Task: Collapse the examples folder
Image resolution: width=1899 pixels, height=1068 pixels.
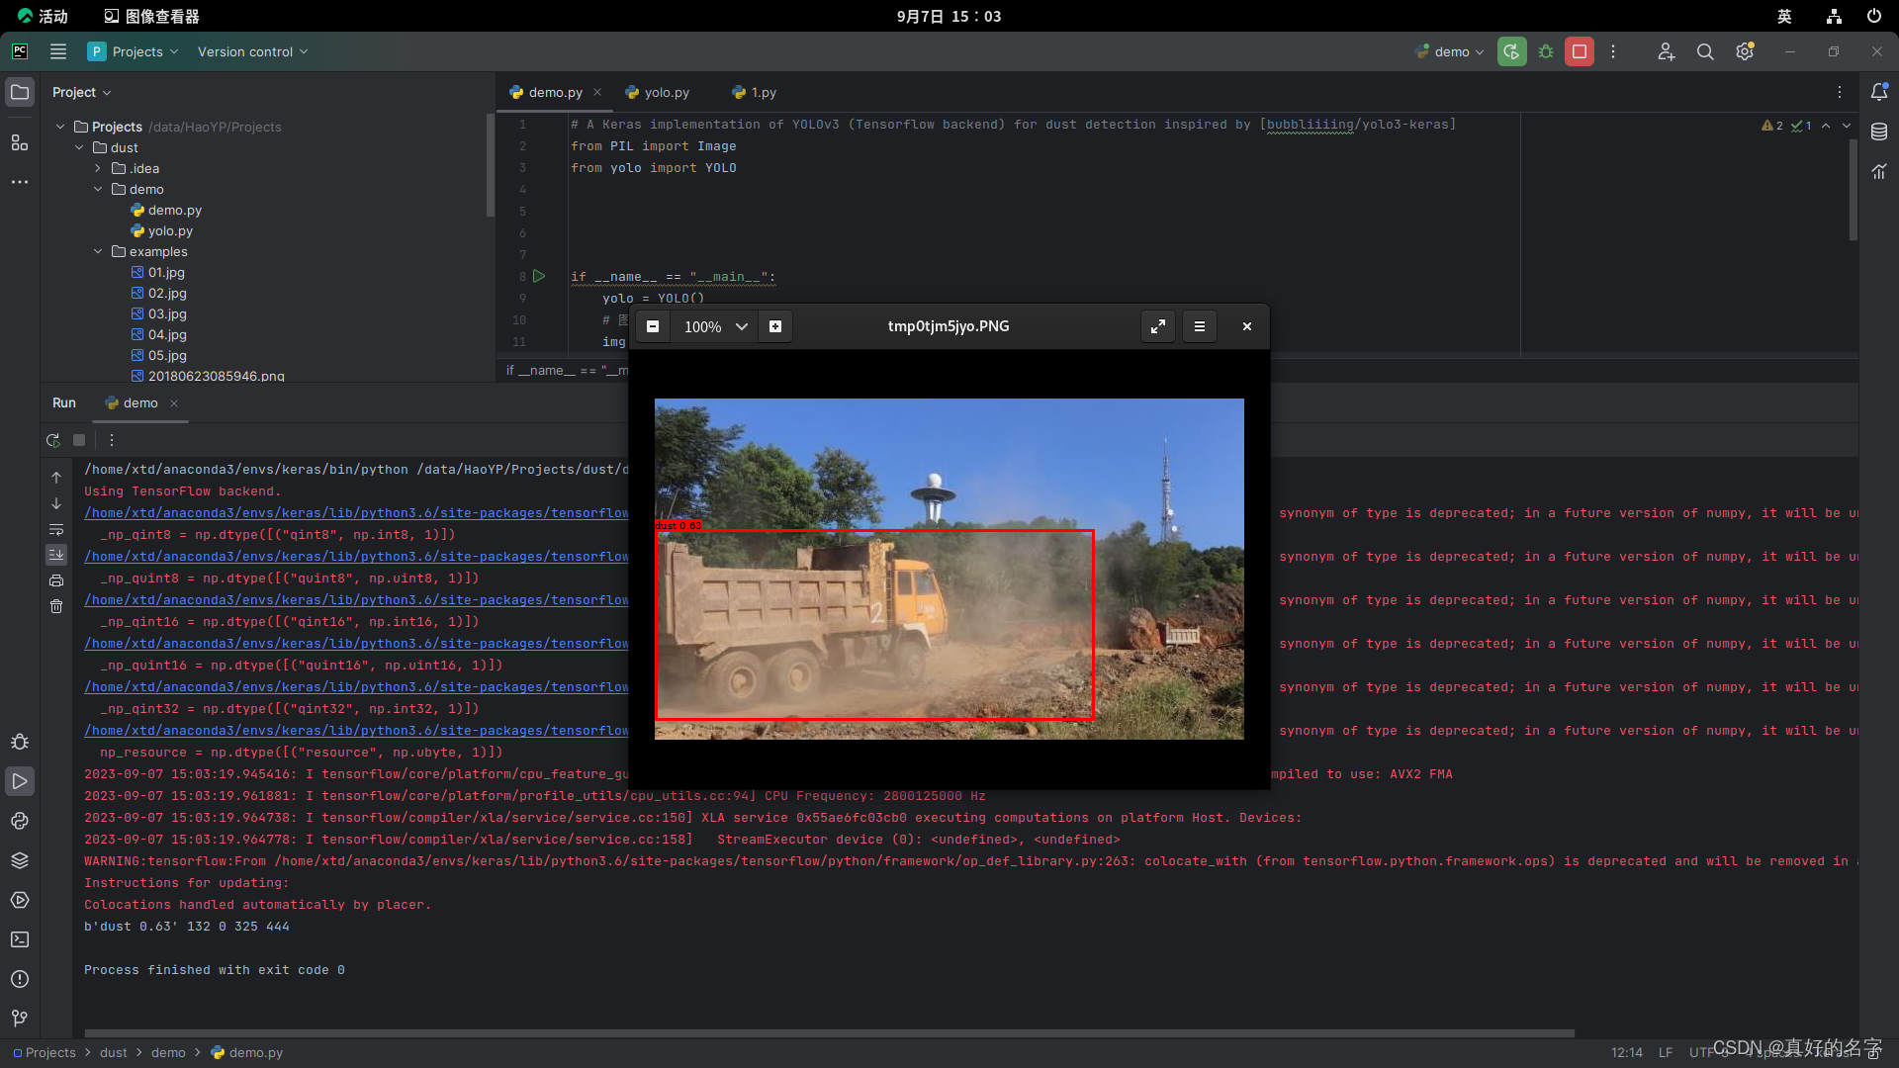Action: pos(98,251)
